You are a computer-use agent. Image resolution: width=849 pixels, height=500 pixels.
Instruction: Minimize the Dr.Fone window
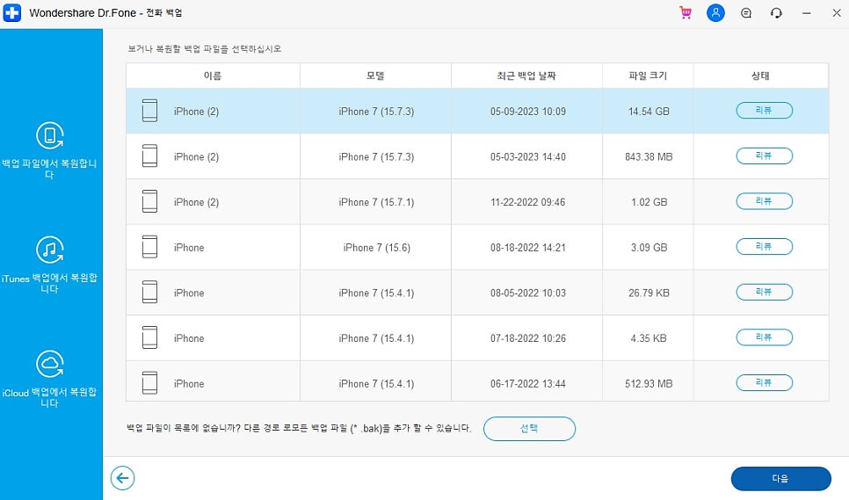[x=807, y=13]
